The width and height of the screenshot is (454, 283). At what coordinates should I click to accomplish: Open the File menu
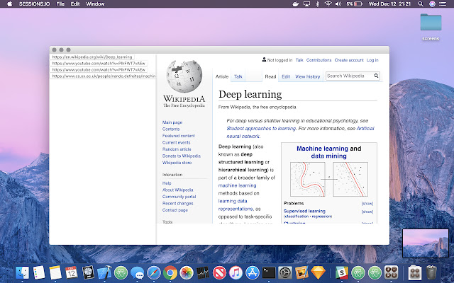pos(60,4)
